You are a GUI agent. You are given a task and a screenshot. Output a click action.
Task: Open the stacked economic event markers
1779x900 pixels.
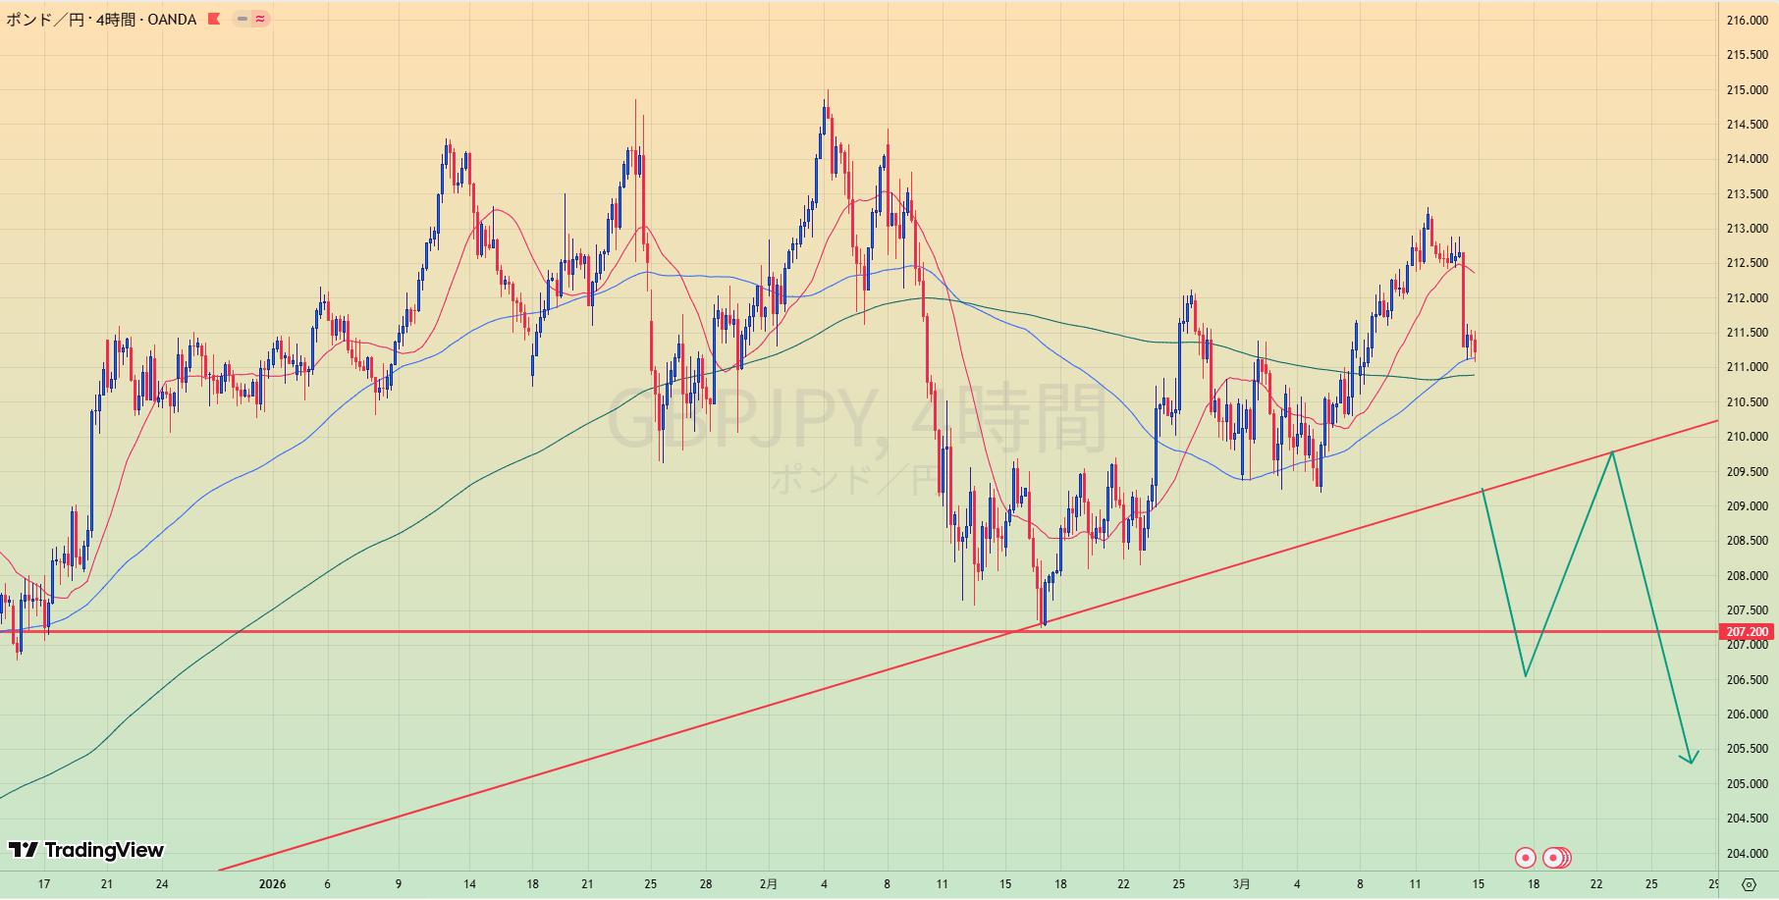point(1557,858)
